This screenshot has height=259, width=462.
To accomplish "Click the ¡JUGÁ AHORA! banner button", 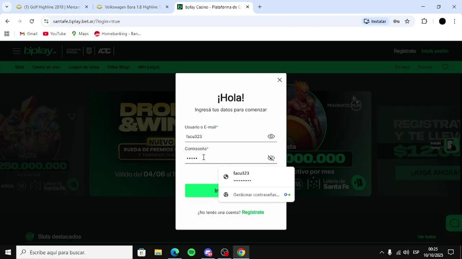I will pyautogui.click(x=428, y=173).
